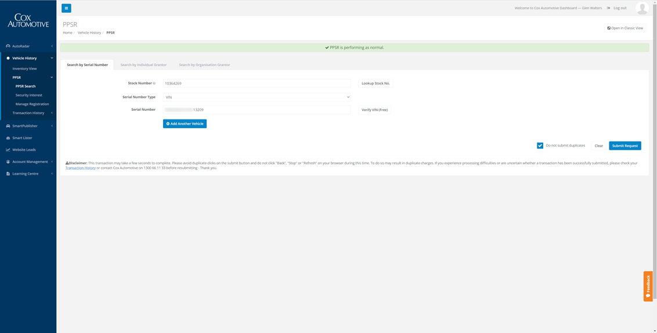
Task: Click the AutoRadar gauge icon
Action: coord(8,46)
